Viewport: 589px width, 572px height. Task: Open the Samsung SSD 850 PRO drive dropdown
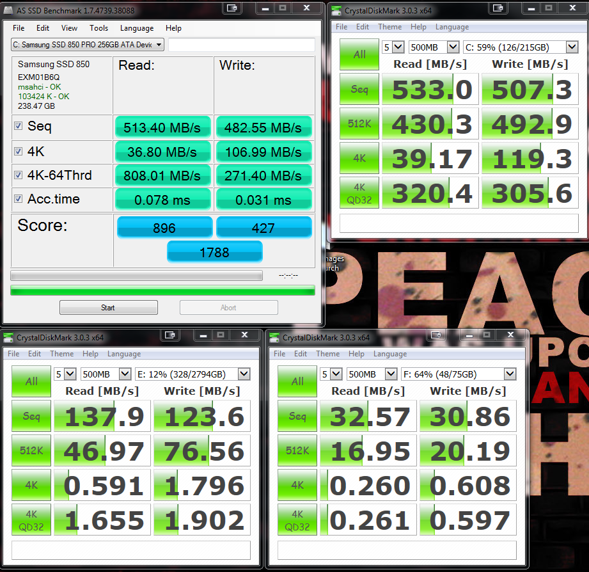88,45
